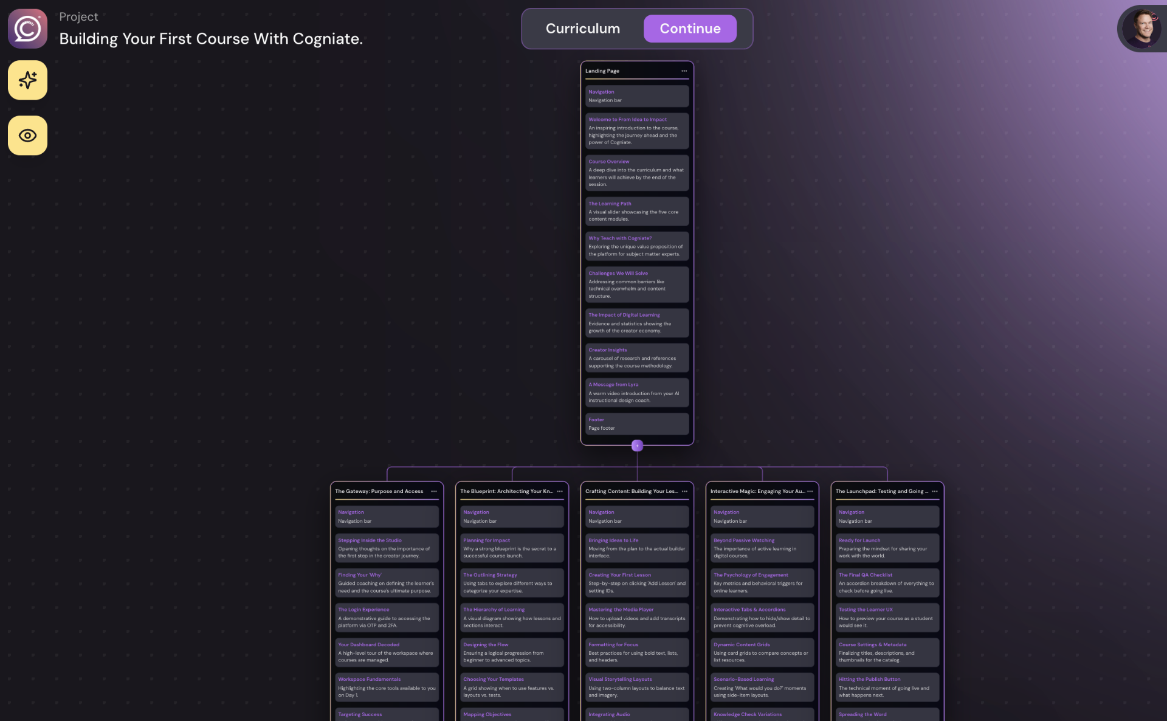Select Bringing Ideas to Life section

[x=637, y=548]
